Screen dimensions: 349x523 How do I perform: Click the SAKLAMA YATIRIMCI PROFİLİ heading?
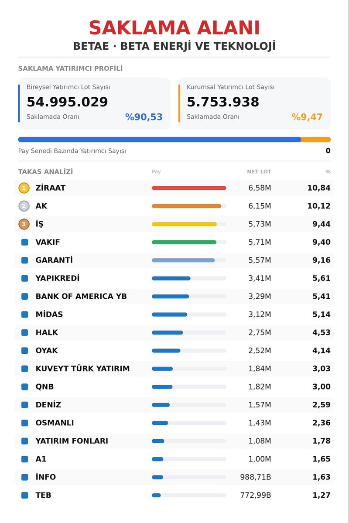point(70,68)
